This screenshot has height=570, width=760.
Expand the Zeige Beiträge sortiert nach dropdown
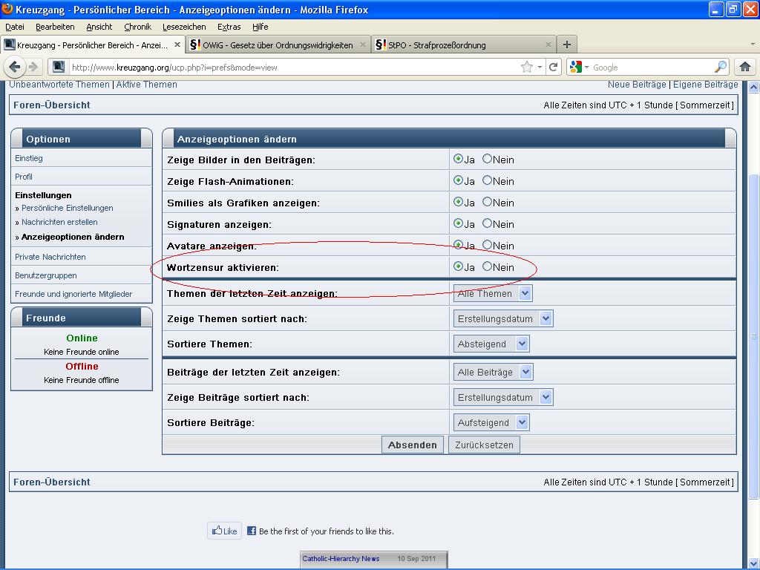503,397
